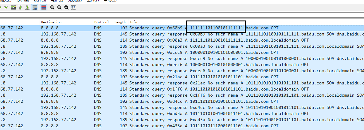Jump to the first packet
The width and height of the screenshot is (364, 130).
point(20,7)
